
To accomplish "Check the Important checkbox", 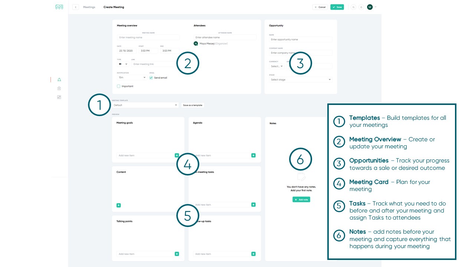I will coord(119,86).
